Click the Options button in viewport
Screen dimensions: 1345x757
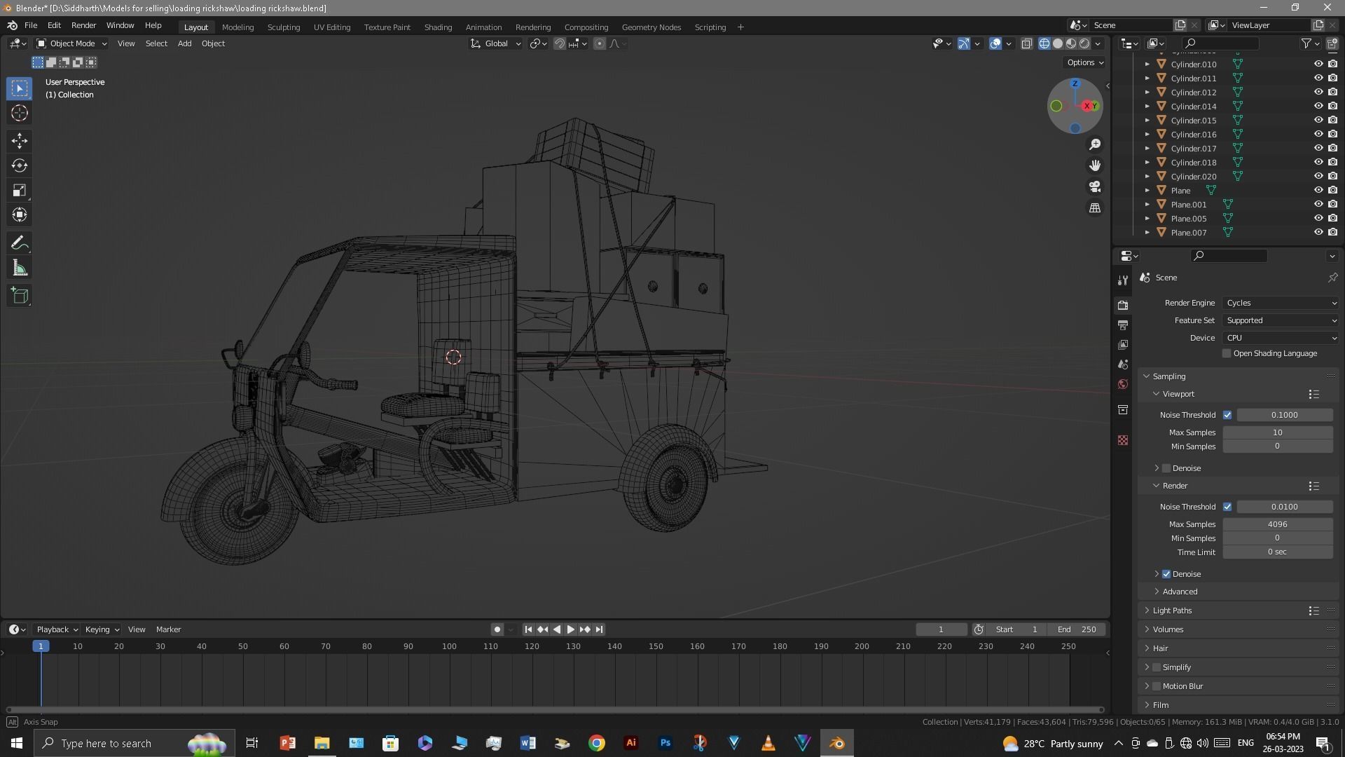point(1084,62)
